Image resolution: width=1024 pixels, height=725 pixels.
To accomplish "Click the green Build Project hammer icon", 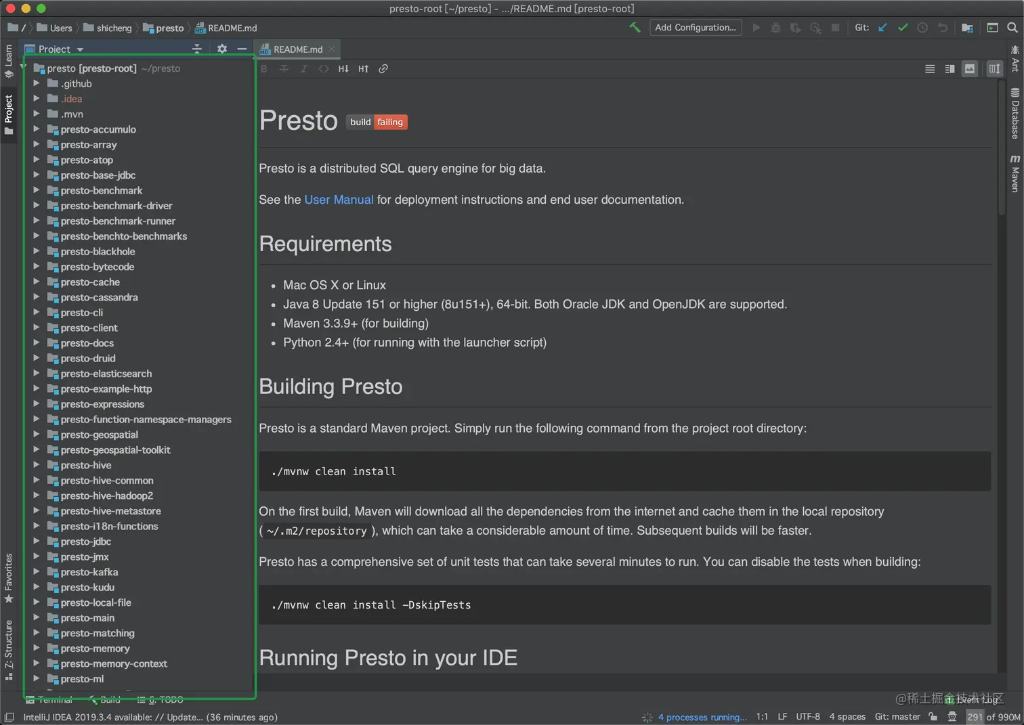I will click(x=635, y=28).
